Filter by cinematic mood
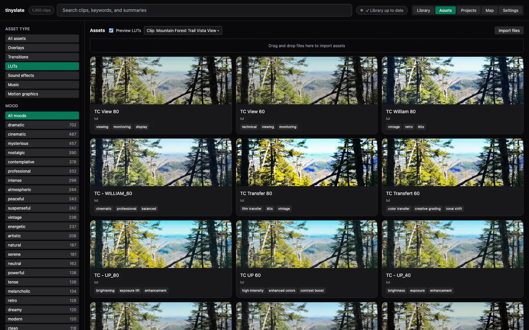Screen dimensions: 529x330 [42, 134]
